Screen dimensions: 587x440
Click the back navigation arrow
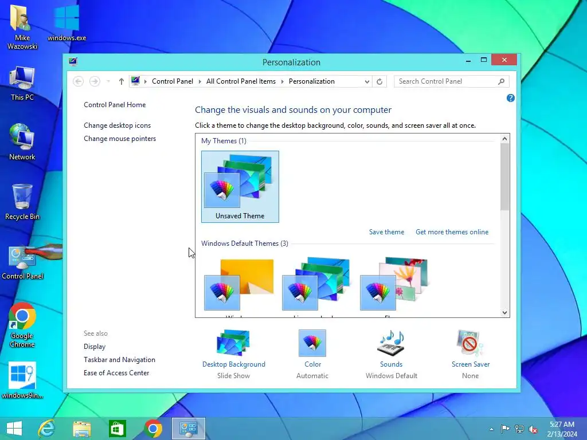click(78, 81)
